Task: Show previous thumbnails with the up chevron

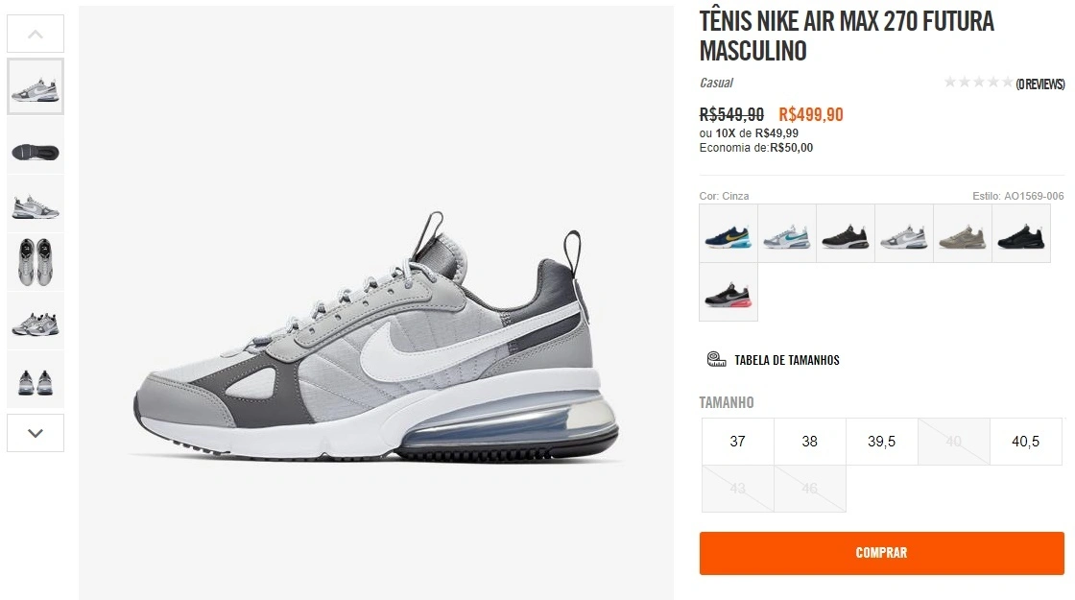Action: (36, 34)
